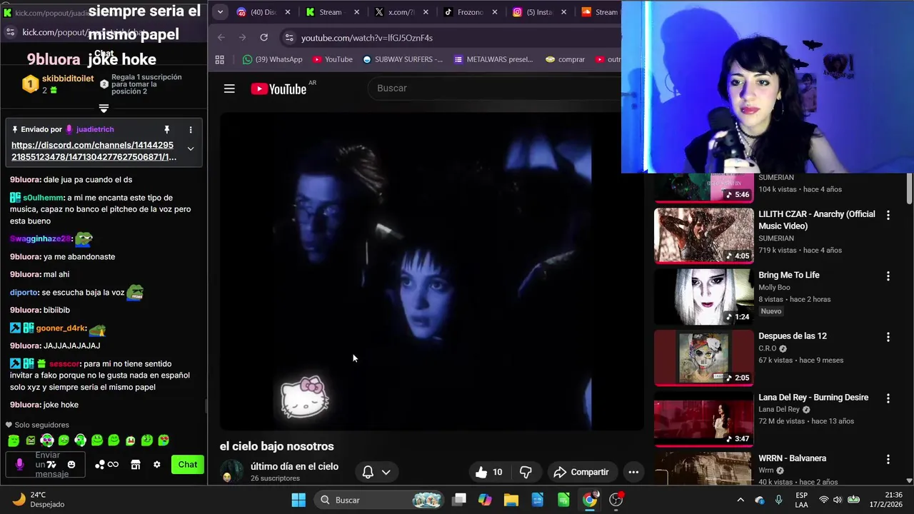This screenshot has height=514, width=914.
Task: Click the pin icon on the Kick pinned message
Action: [x=167, y=129]
